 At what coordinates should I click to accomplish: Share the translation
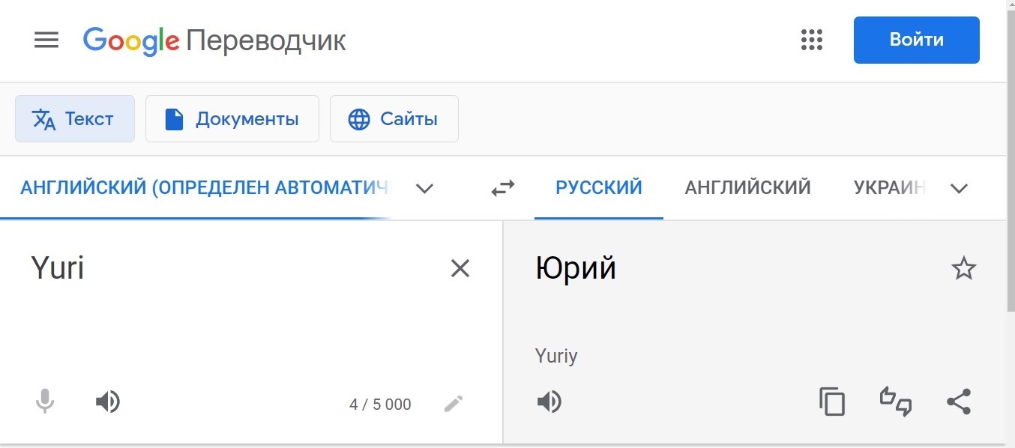[959, 402]
